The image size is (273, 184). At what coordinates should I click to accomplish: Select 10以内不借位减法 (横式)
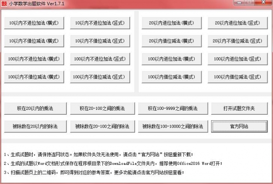34,41
